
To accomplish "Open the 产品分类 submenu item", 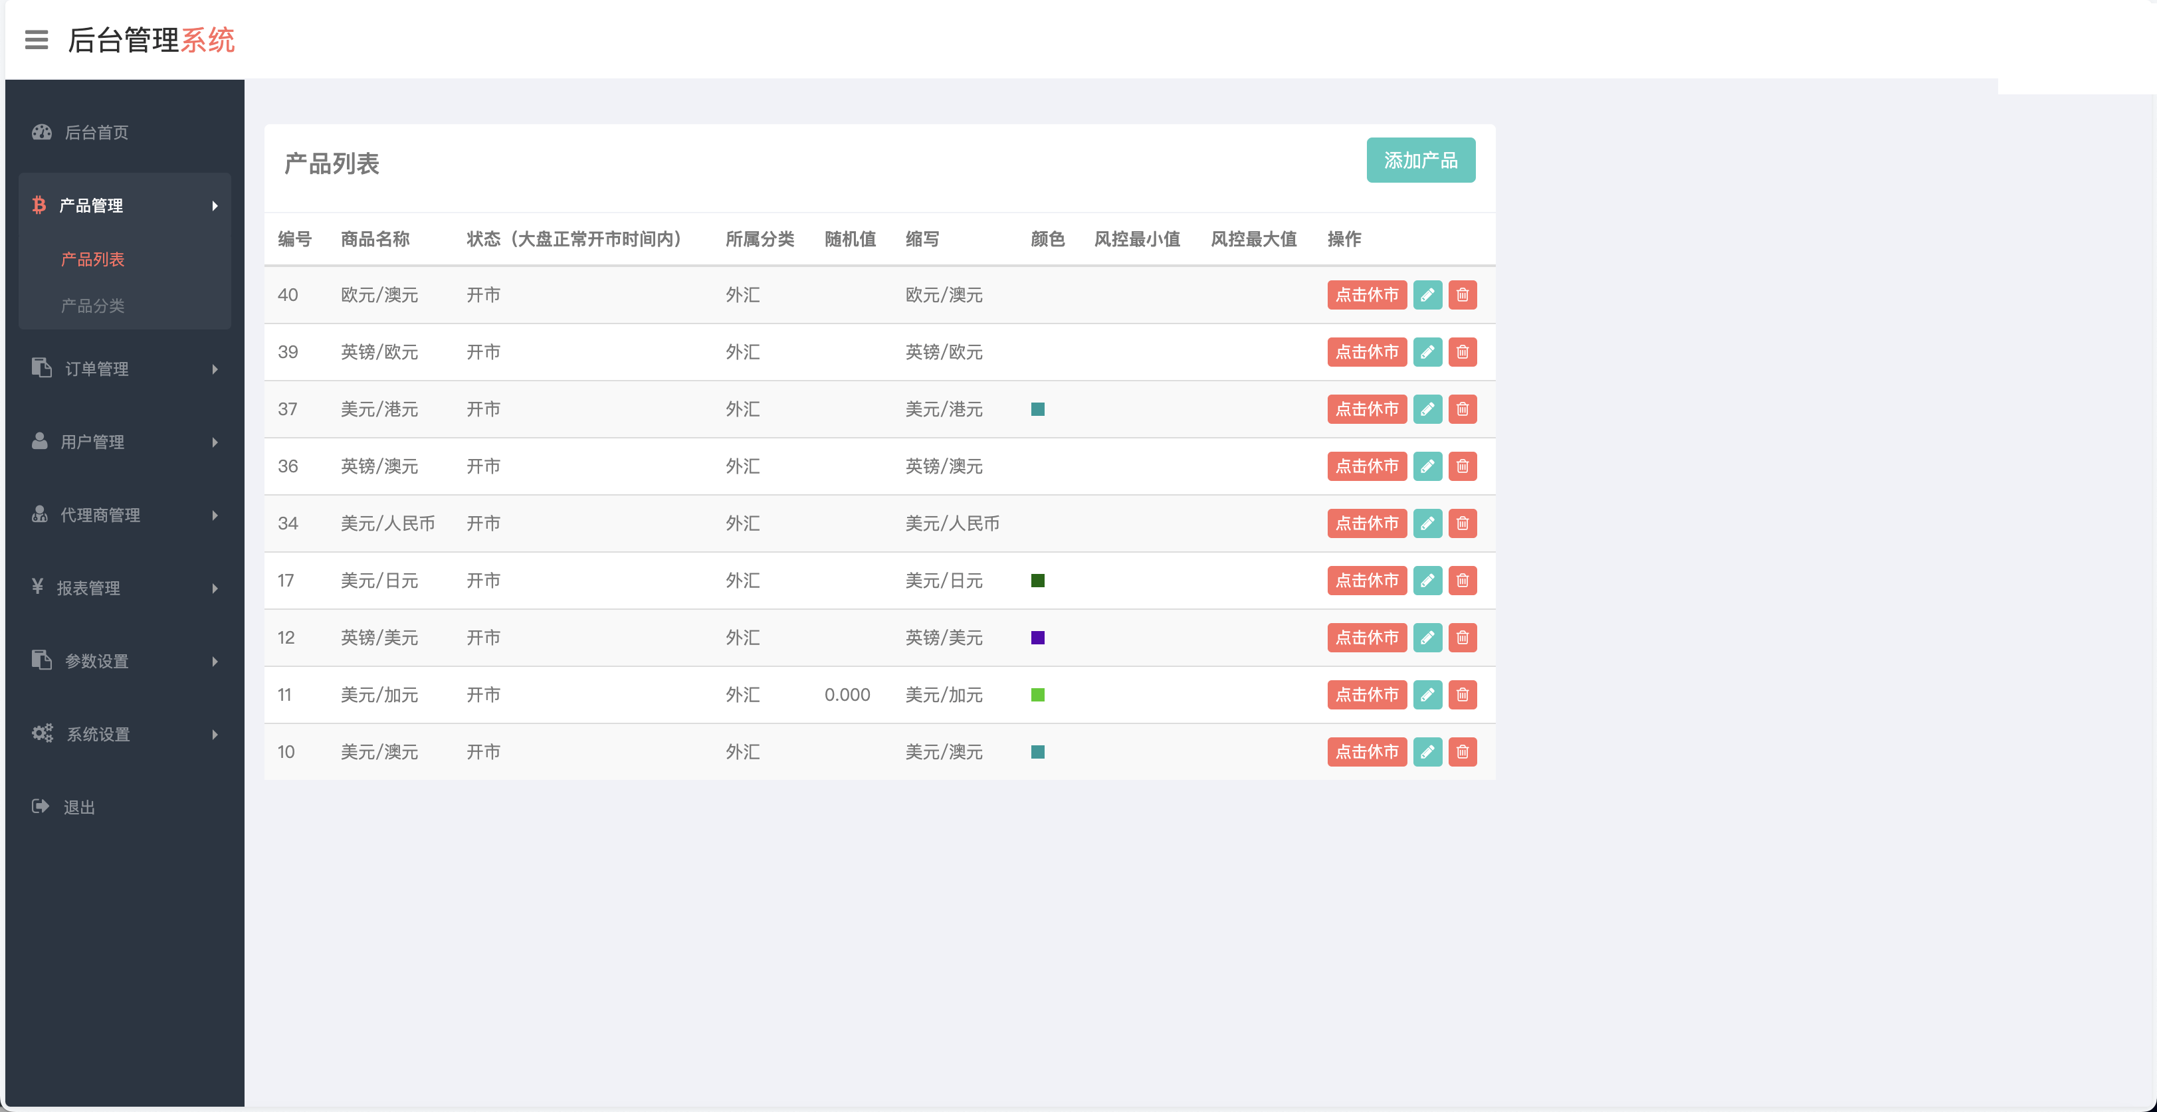I will 92,306.
